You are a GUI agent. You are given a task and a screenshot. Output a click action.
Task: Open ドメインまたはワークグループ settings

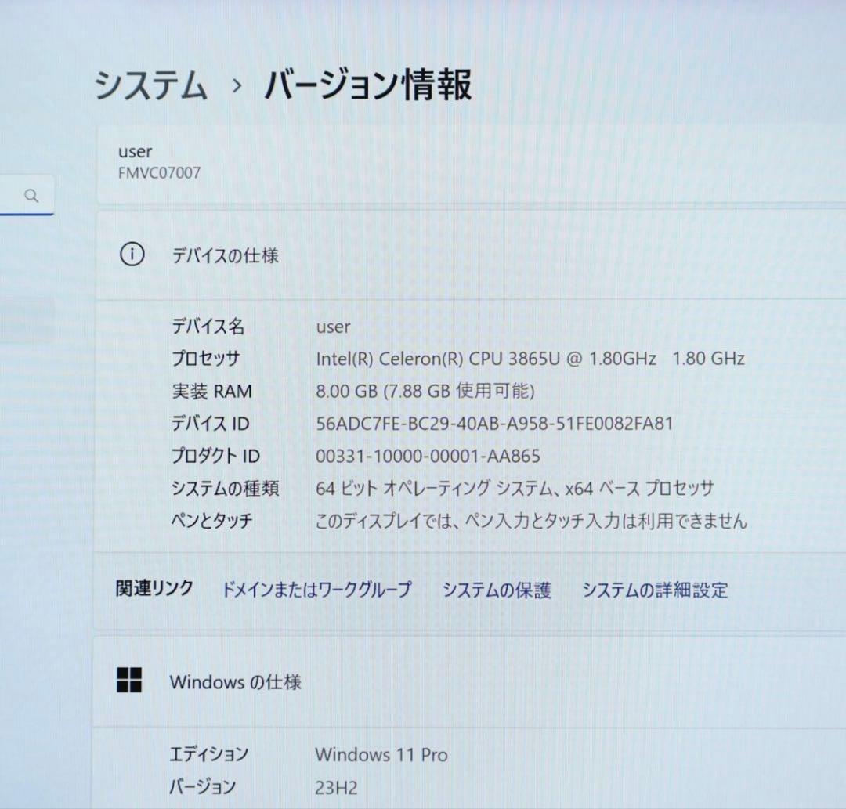[316, 590]
